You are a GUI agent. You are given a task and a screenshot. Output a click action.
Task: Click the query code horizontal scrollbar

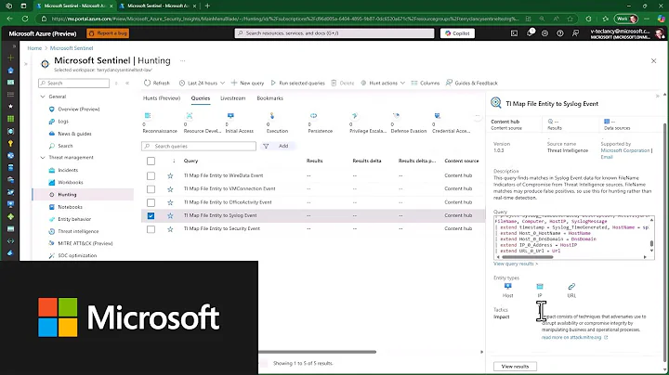pos(527,257)
